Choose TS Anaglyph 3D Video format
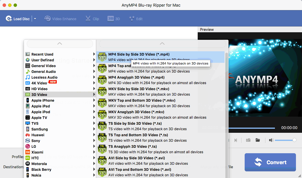The width and height of the screenshot is (302, 178). click(161, 149)
